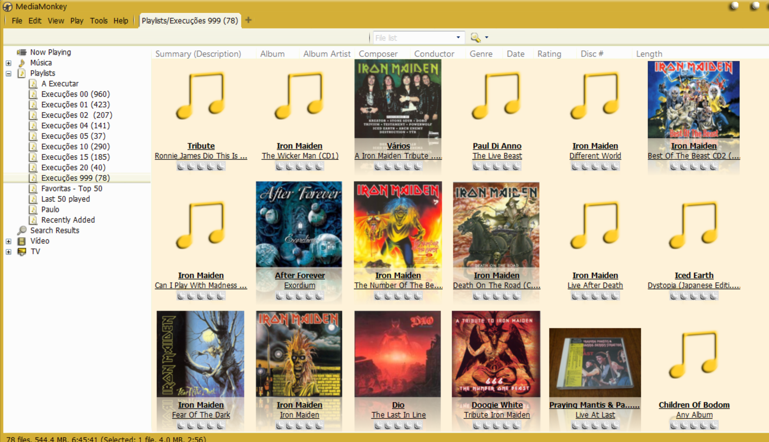Click the Execuções 999 (78) playlist icon

coord(33,178)
